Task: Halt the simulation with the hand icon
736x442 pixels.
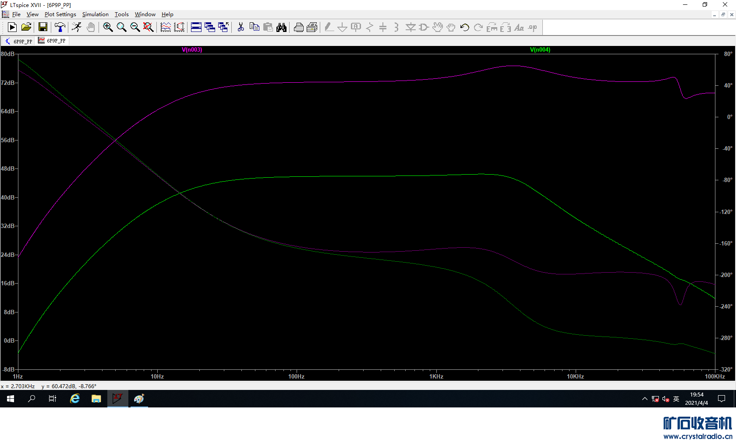Action: pos(90,27)
